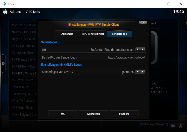Select NextPVR PVR Client entry

24,32
